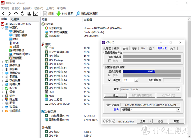This screenshot has width=191, height=138.
Task: Expand the 设备 tree node
Action: click(3, 92)
